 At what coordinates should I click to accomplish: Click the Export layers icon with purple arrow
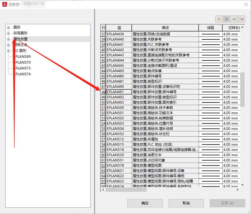pyautogui.click(x=241, y=19)
